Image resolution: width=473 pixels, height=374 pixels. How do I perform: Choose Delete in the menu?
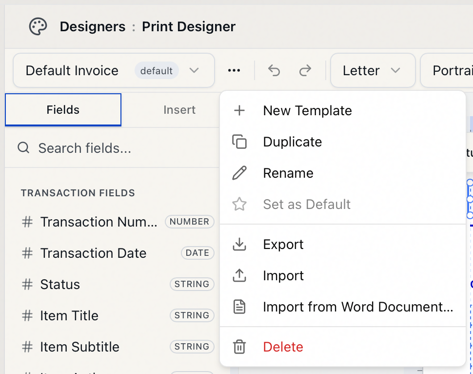tap(343, 347)
